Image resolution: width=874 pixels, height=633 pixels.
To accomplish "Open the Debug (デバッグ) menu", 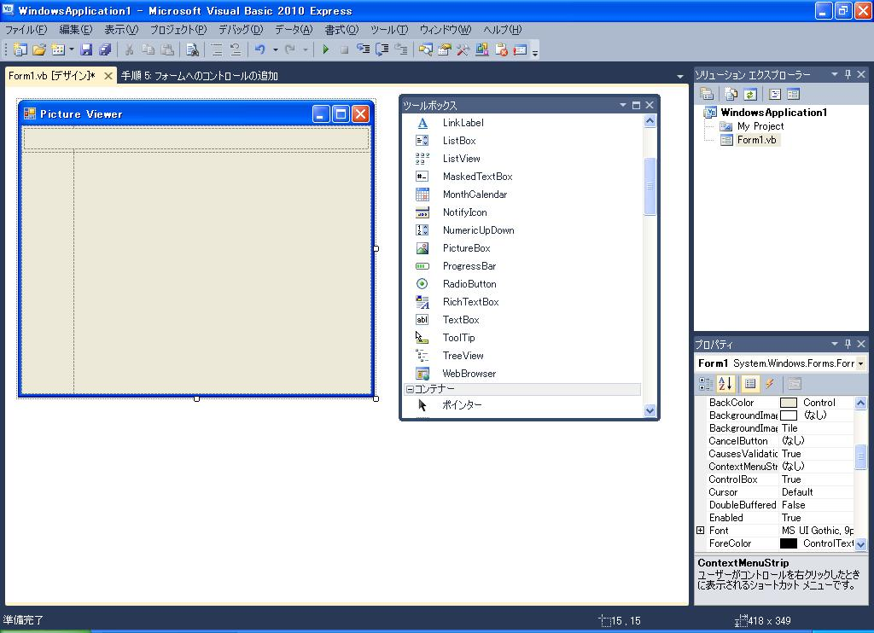I will (240, 30).
